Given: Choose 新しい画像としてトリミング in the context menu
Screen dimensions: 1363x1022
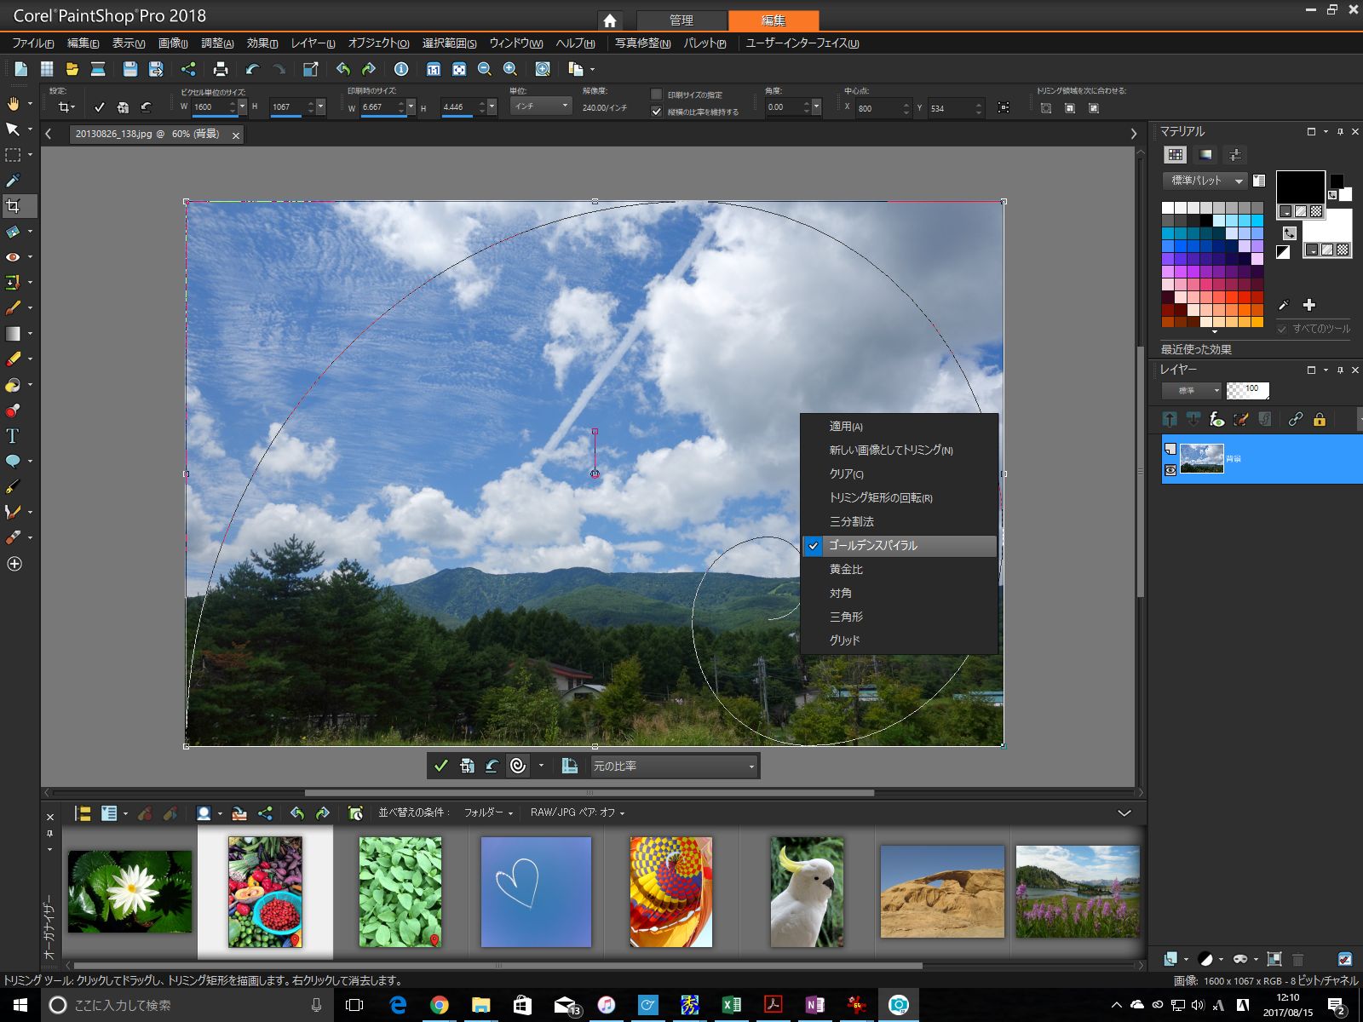Looking at the screenshot, I should click(x=900, y=450).
